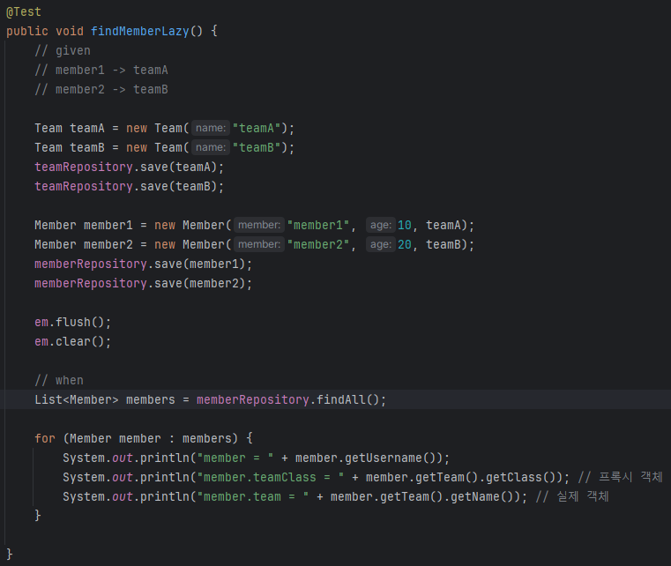This screenshot has width=671, height=566.
Task: Click the '// member2 -> teamB' comment
Action: click(x=101, y=89)
